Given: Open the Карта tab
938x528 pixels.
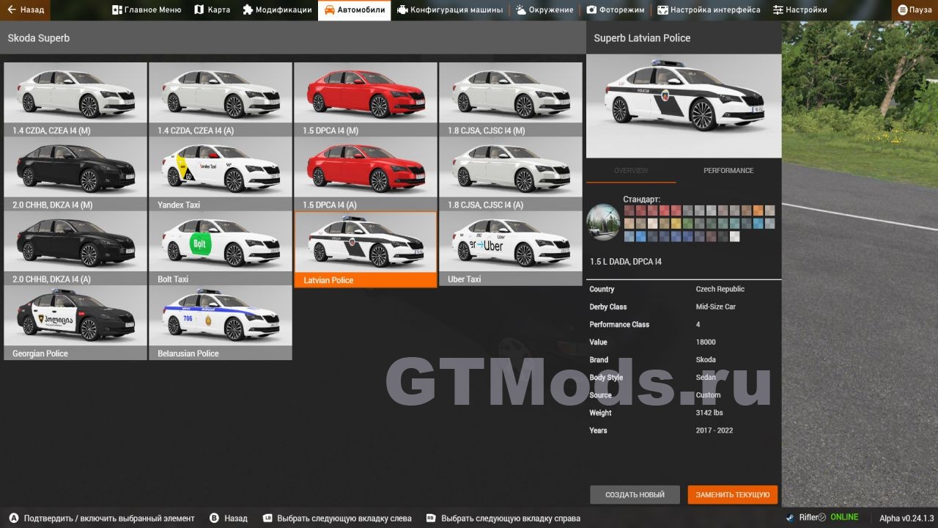Looking at the screenshot, I should 213,10.
